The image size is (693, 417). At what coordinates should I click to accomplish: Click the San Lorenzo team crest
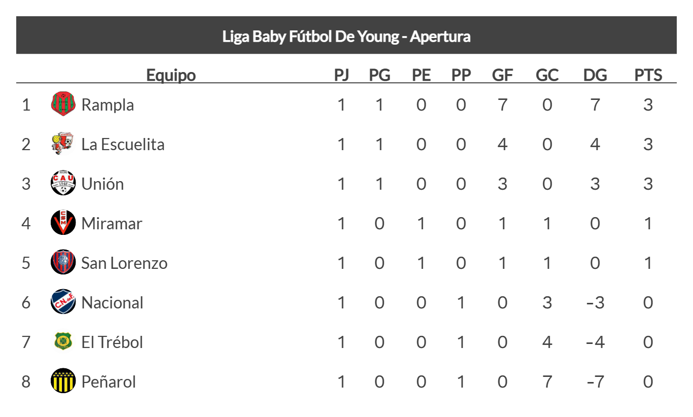[63, 262]
